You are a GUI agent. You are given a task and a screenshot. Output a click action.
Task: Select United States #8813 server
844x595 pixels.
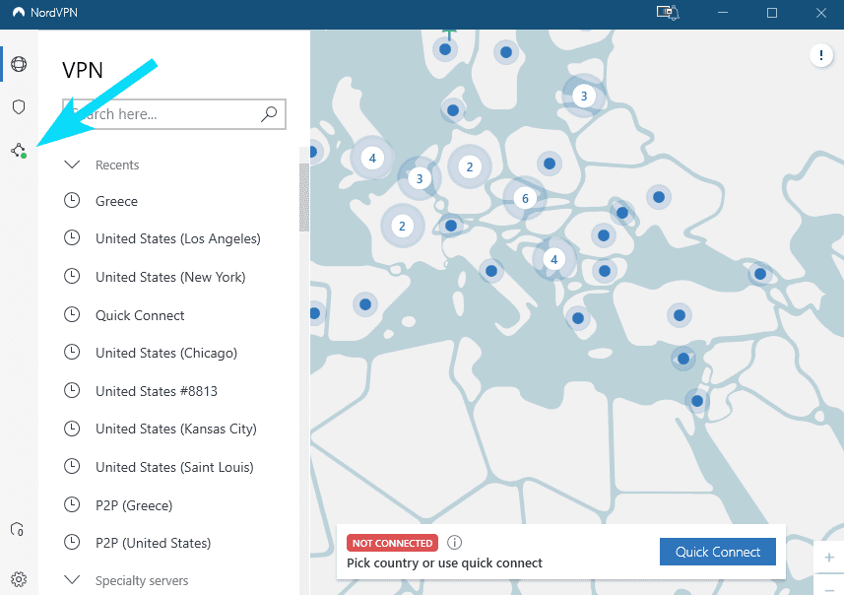[157, 391]
